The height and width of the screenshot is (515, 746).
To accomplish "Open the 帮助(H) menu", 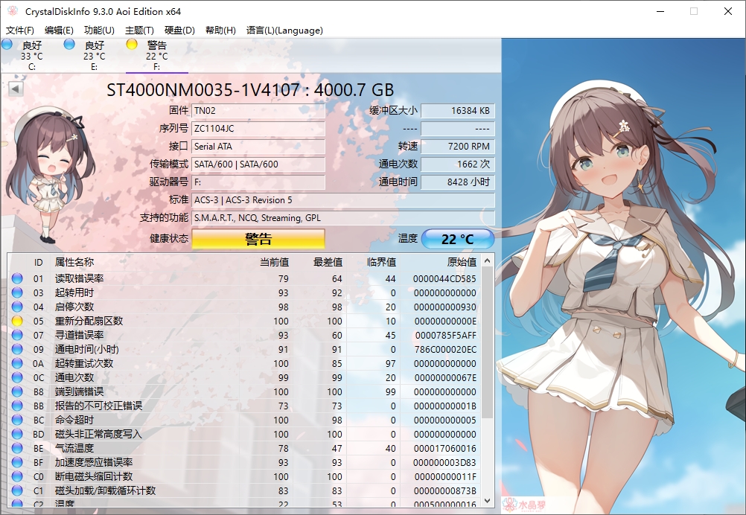I will point(220,31).
